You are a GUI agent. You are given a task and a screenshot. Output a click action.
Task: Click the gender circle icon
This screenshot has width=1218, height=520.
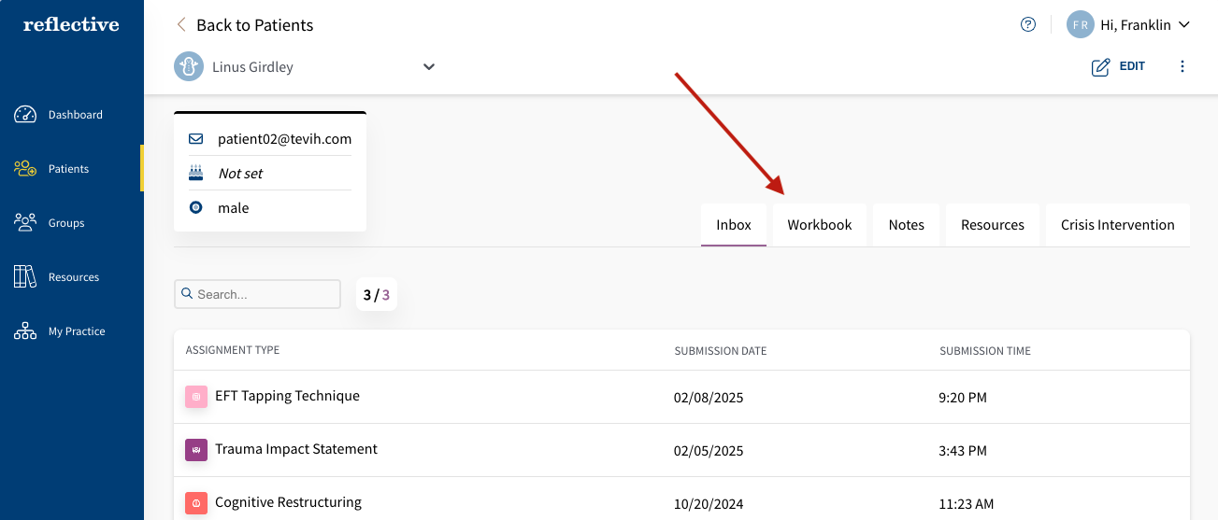click(195, 207)
